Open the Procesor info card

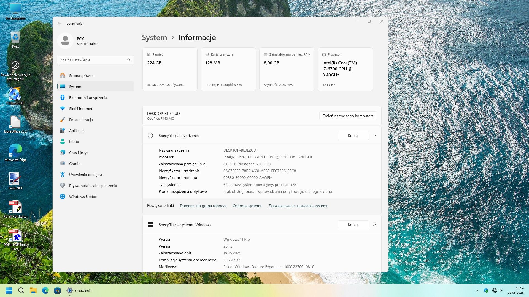pyautogui.click(x=345, y=69)
